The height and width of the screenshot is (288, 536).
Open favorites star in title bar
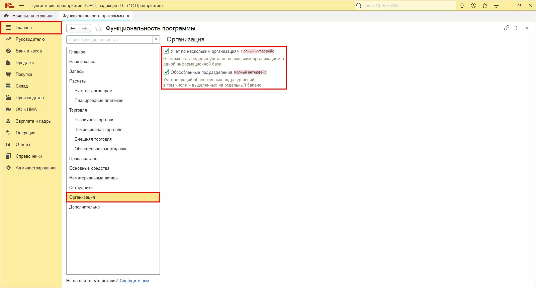tap(485, 5)
